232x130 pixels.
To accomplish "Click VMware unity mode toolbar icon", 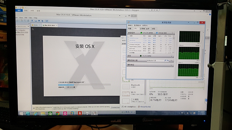I will pos(42,21).
